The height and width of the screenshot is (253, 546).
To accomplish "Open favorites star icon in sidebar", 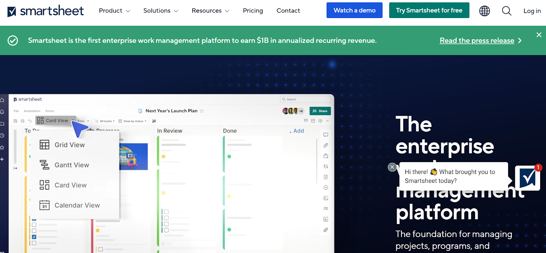I will (2, 147).
